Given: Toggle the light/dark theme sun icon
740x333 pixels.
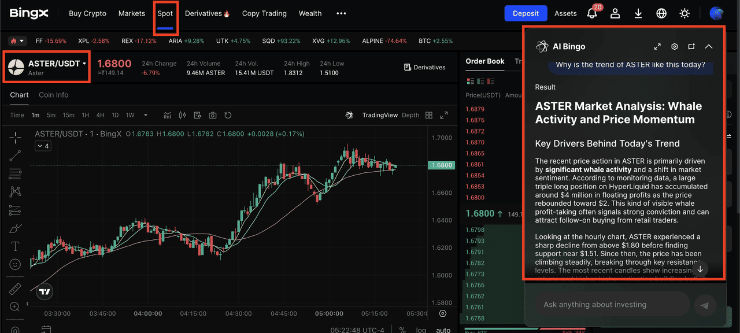Looking at the screenshot, I should click(684, 13).
